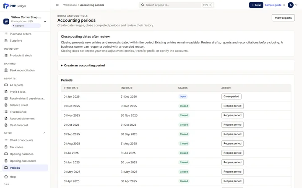Open Cash forecast report
The width and height of the screenshot is (302, 188).
[x=25, y=125]
